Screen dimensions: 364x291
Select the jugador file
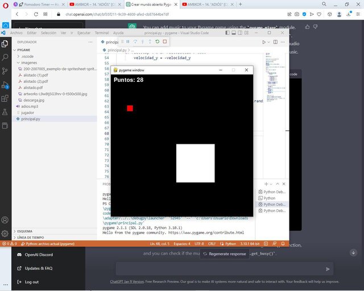point(27,113)
